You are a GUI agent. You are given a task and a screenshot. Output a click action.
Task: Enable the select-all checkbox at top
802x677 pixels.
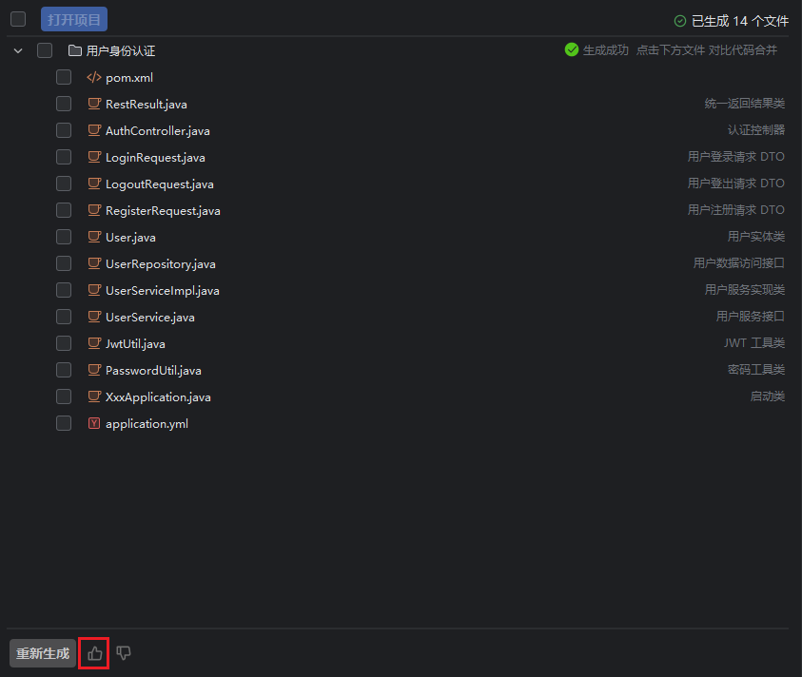[x=18, y=19]
